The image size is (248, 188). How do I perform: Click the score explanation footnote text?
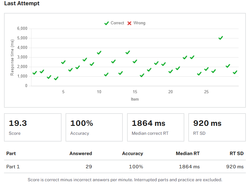coord(125,180)
